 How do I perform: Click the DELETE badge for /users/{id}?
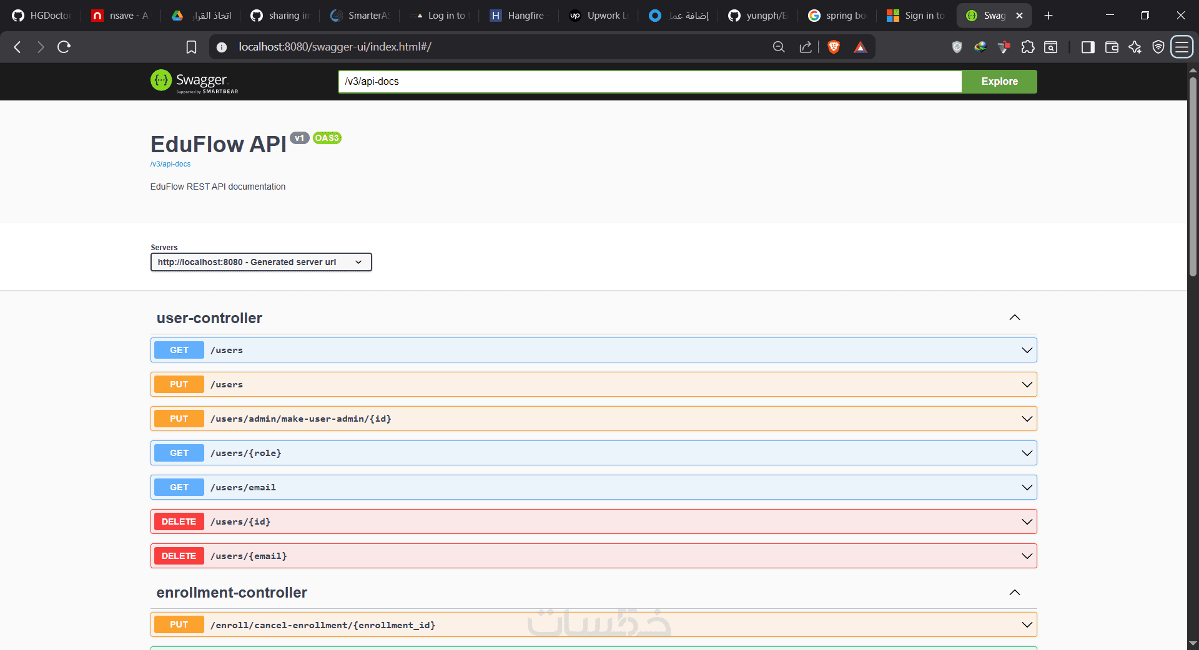pos(179,521)
